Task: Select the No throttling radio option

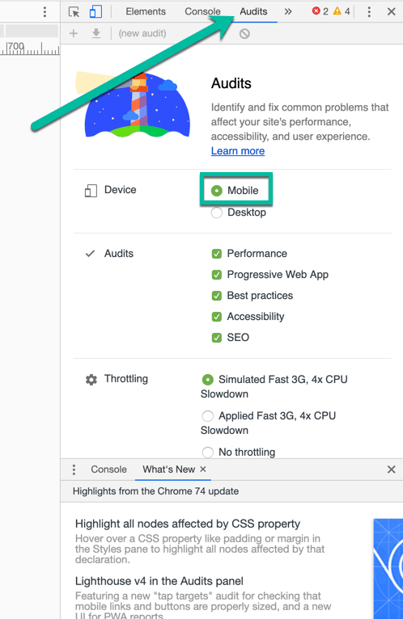Action: [x=208, y=452]
